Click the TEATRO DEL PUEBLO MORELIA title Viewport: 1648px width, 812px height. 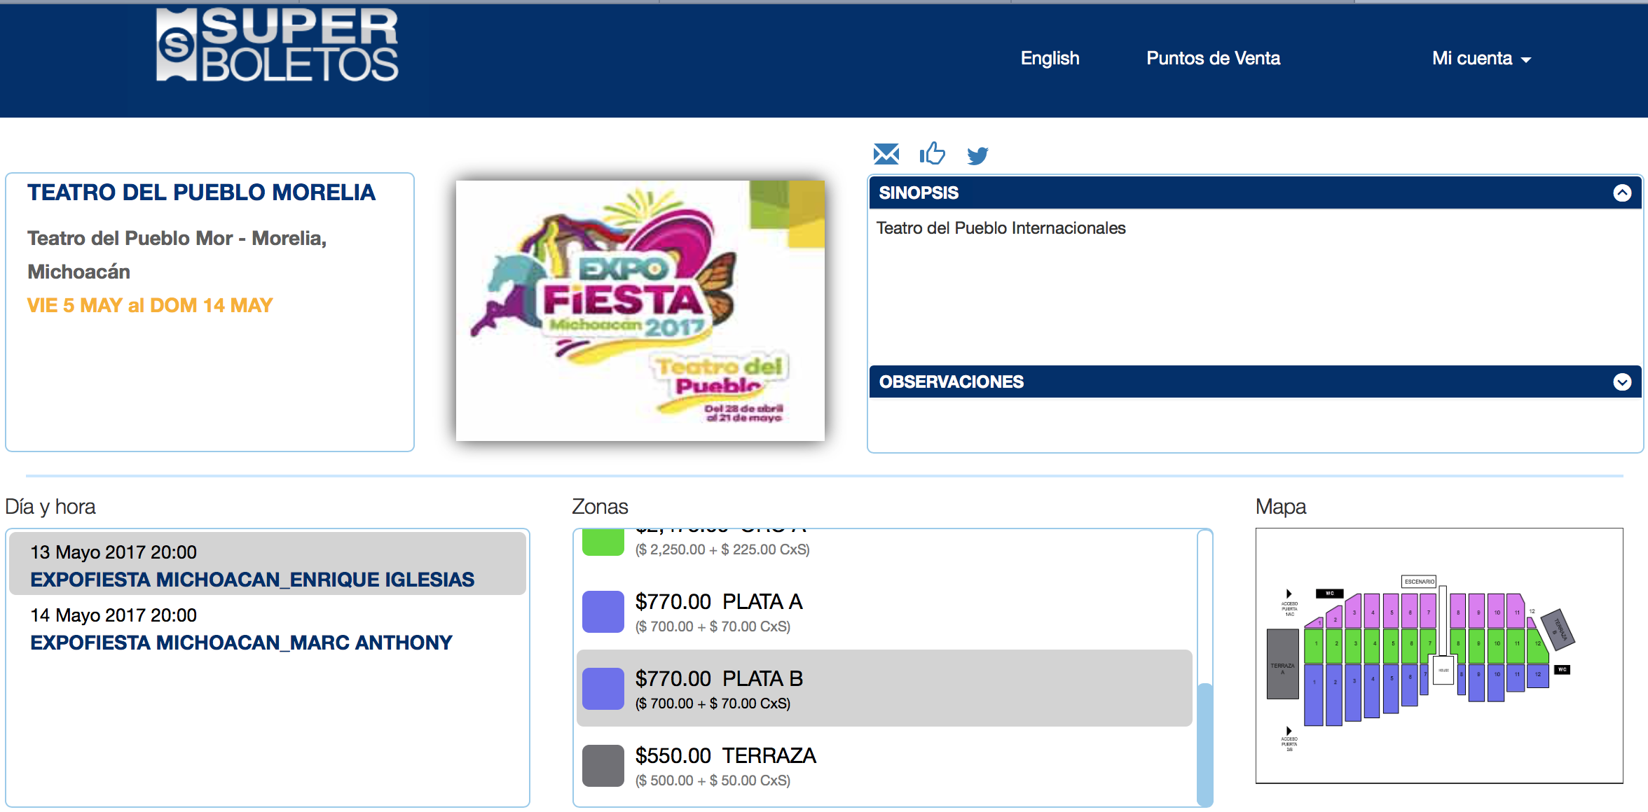[201, 192]
